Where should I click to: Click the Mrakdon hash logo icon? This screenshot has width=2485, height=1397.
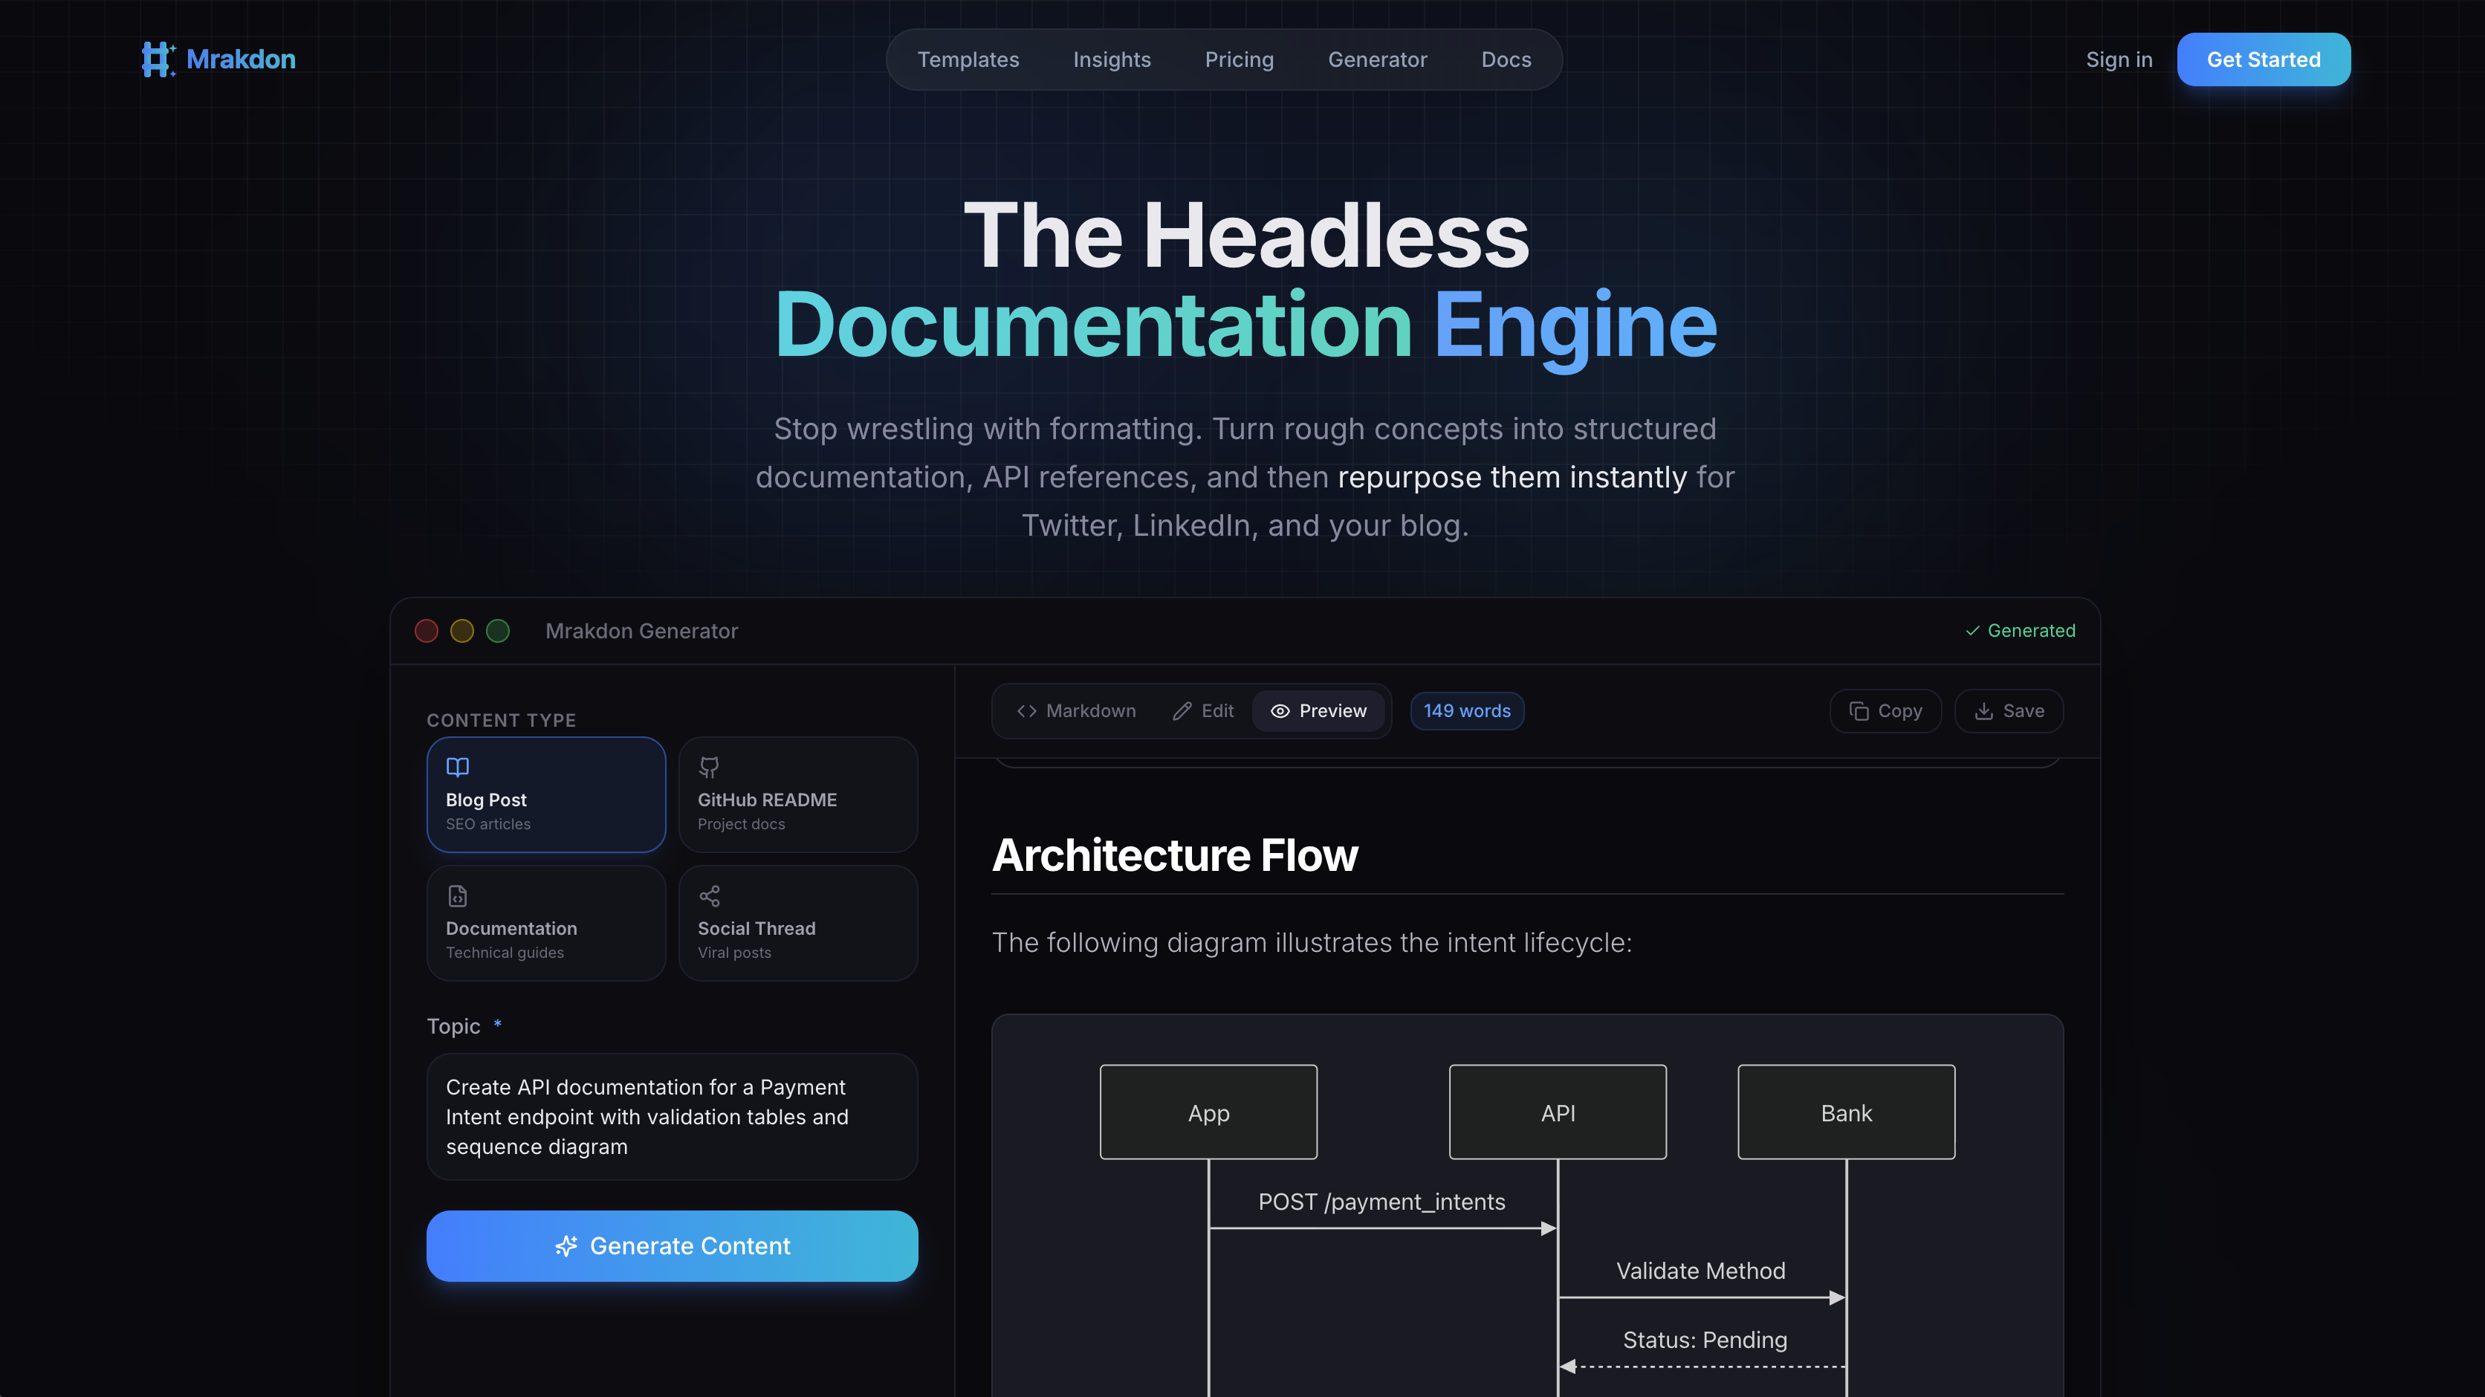[158, 59]
